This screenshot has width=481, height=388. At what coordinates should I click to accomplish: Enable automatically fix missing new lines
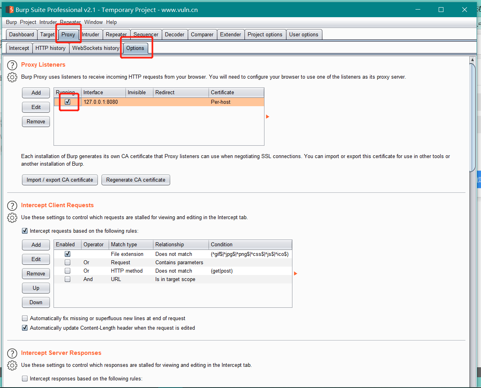tap(25, 319)
